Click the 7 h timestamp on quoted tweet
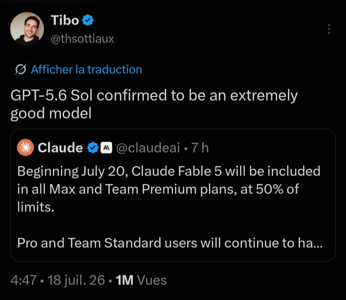Viewport: 346px width, 300px height. coord(200,148)
